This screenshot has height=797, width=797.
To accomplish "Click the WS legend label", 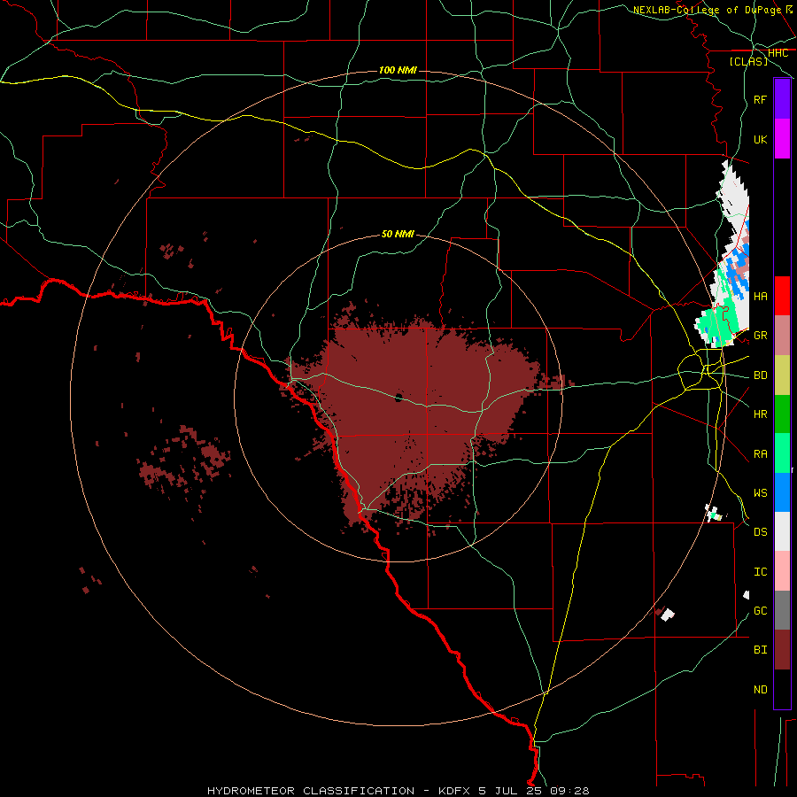I will click(760, 493).
